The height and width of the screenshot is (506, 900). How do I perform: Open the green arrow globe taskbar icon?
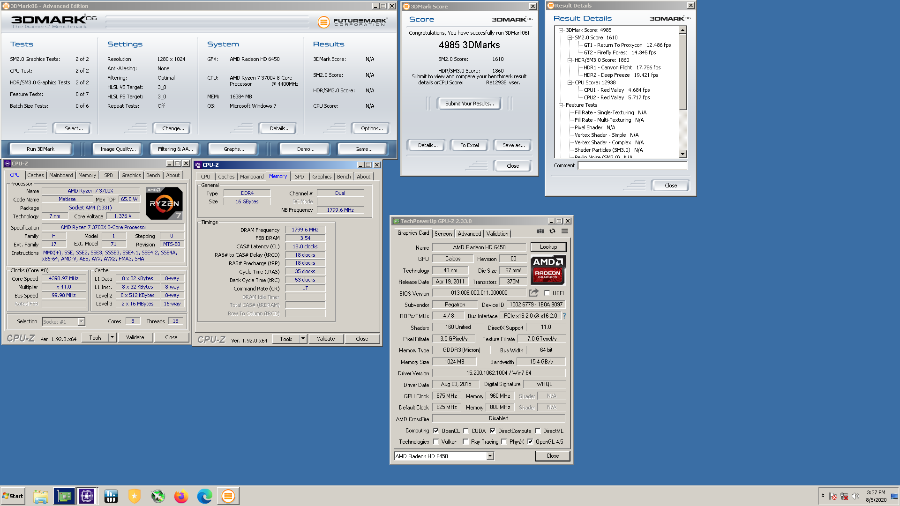(158, 496)
